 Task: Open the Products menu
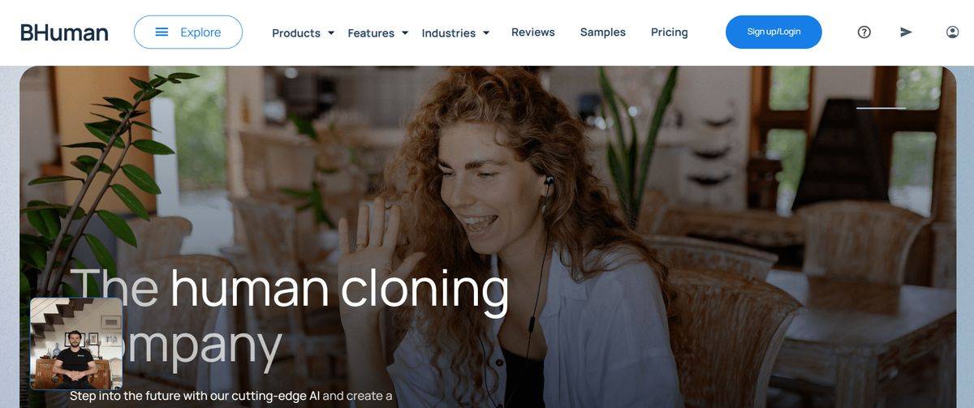(296, 33)
